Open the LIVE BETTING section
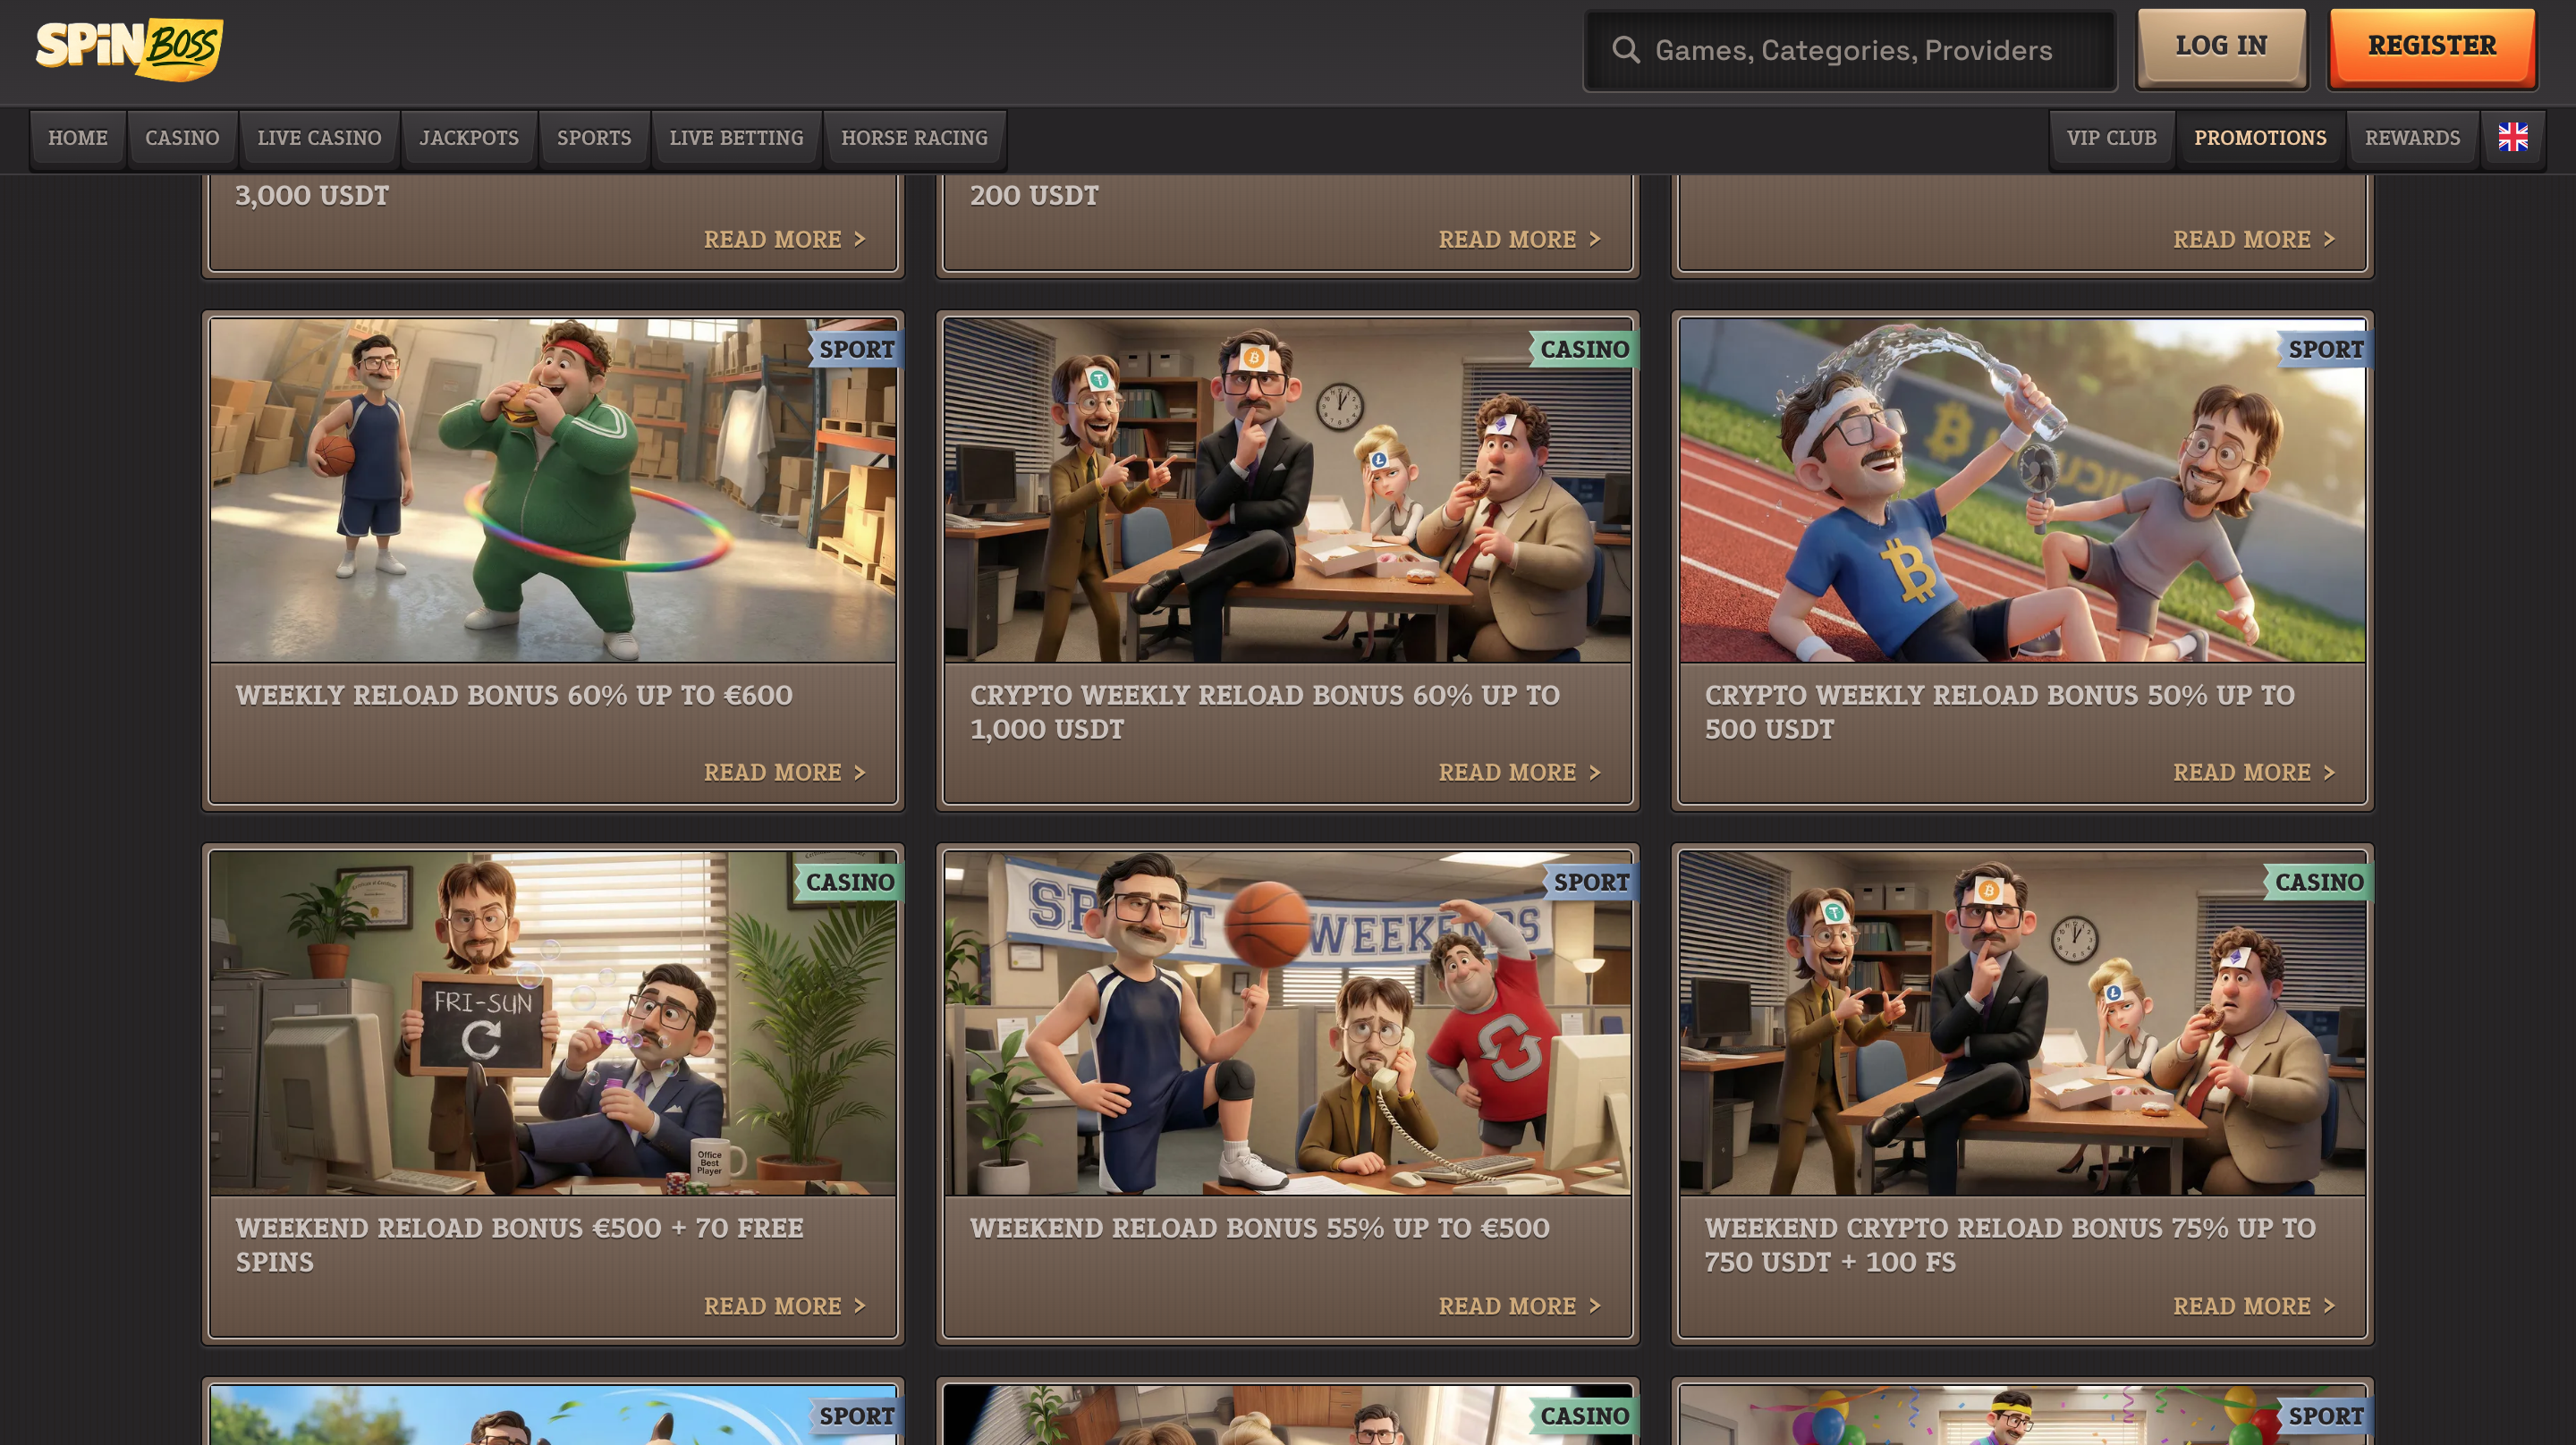The height and width of the screenshot is (1445, 2576). point(736,138)
